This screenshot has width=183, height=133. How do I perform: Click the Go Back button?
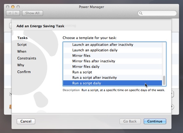[x=130, y=121]
